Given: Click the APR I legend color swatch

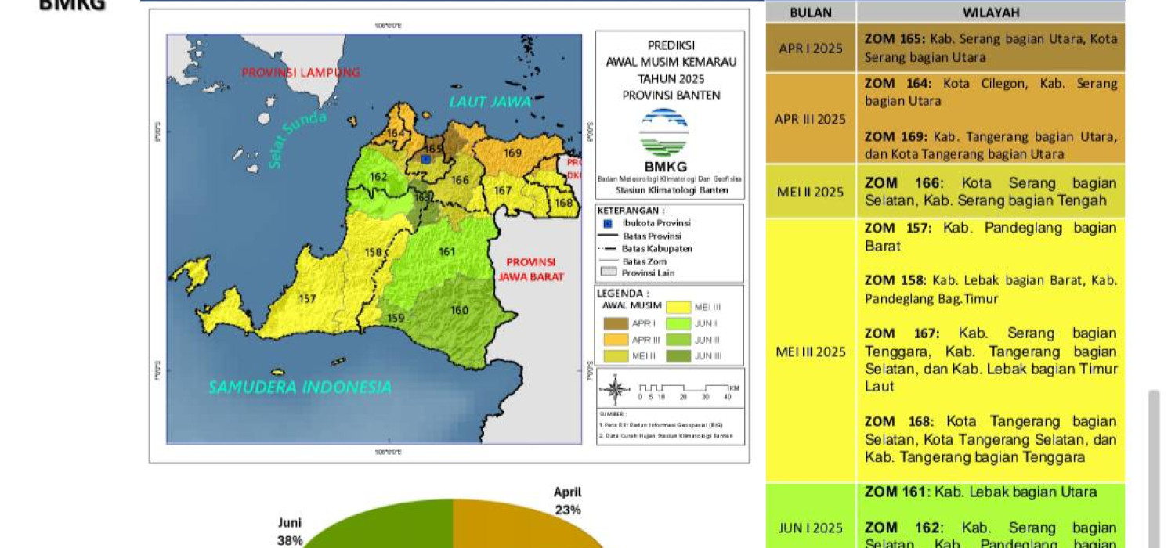Looking at the screenshot, I should point(615,323).
